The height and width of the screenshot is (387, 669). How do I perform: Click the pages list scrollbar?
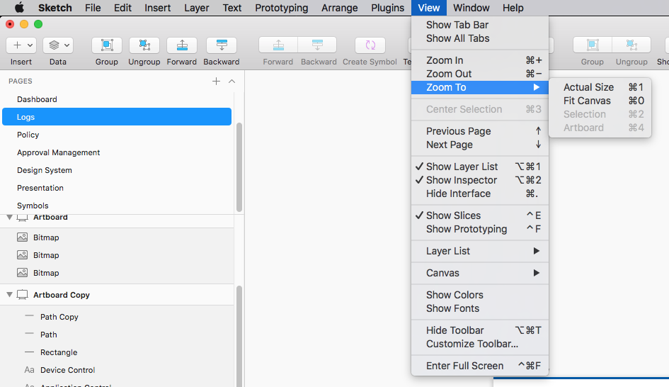pos(239,167)
